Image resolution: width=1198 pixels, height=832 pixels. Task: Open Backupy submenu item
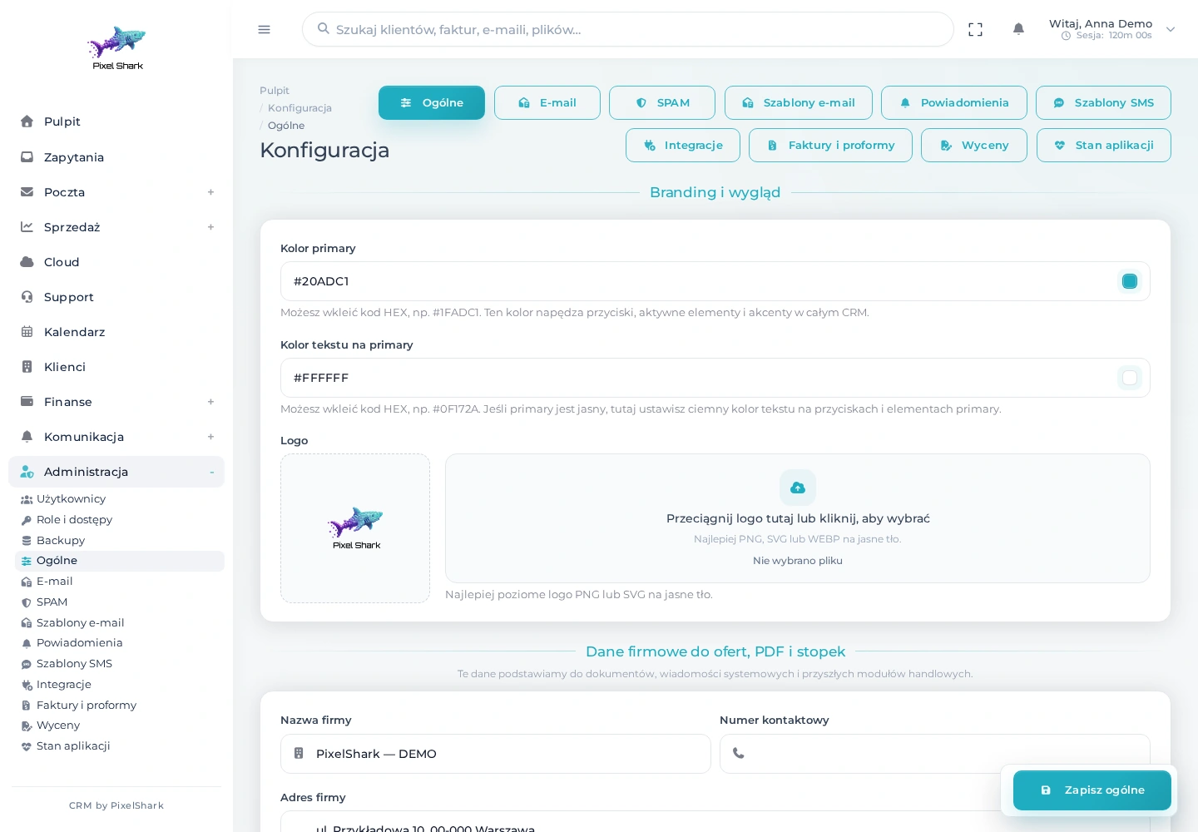click(120, 541)
